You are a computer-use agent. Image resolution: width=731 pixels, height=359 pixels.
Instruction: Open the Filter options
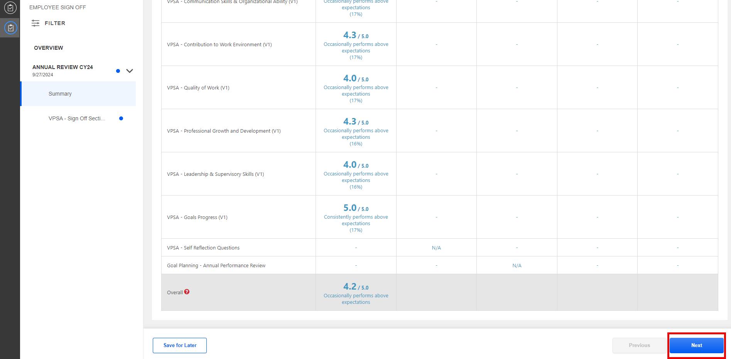[x=48, y=23]
